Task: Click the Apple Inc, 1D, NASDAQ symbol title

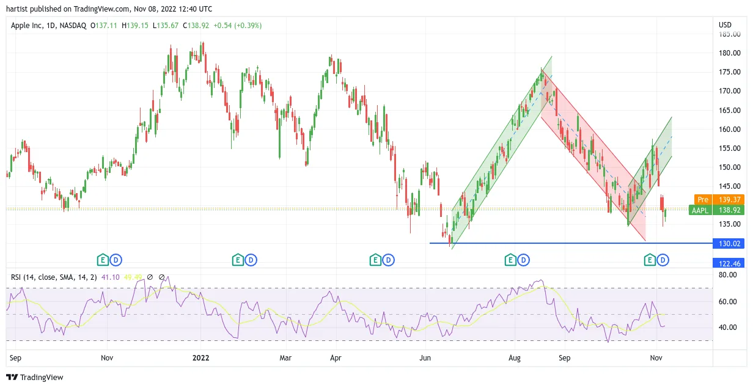Action: [49, 26]
